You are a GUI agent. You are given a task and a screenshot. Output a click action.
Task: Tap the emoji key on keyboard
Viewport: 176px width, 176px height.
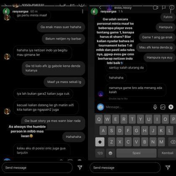point(110,153)
